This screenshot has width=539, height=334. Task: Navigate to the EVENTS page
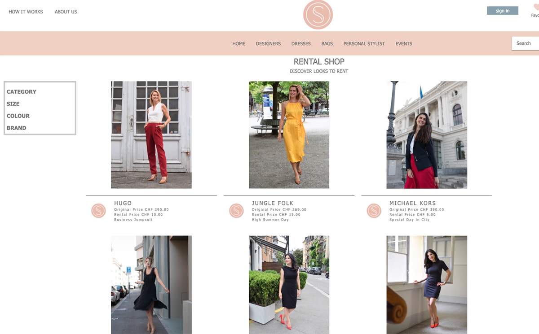pos(404,43)
